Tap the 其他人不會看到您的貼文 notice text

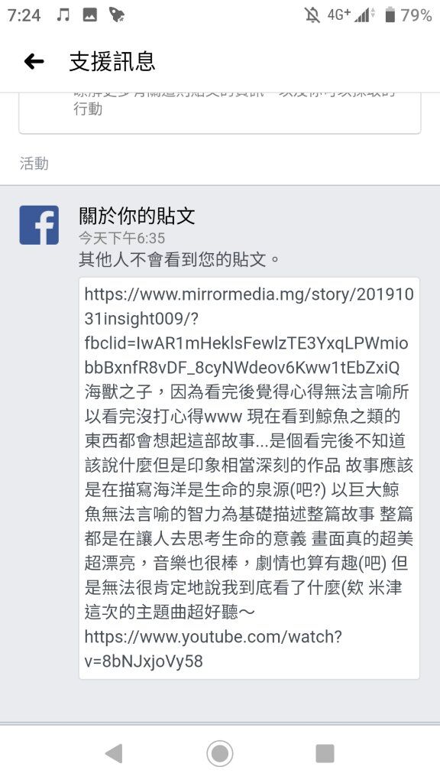point(179,260)
